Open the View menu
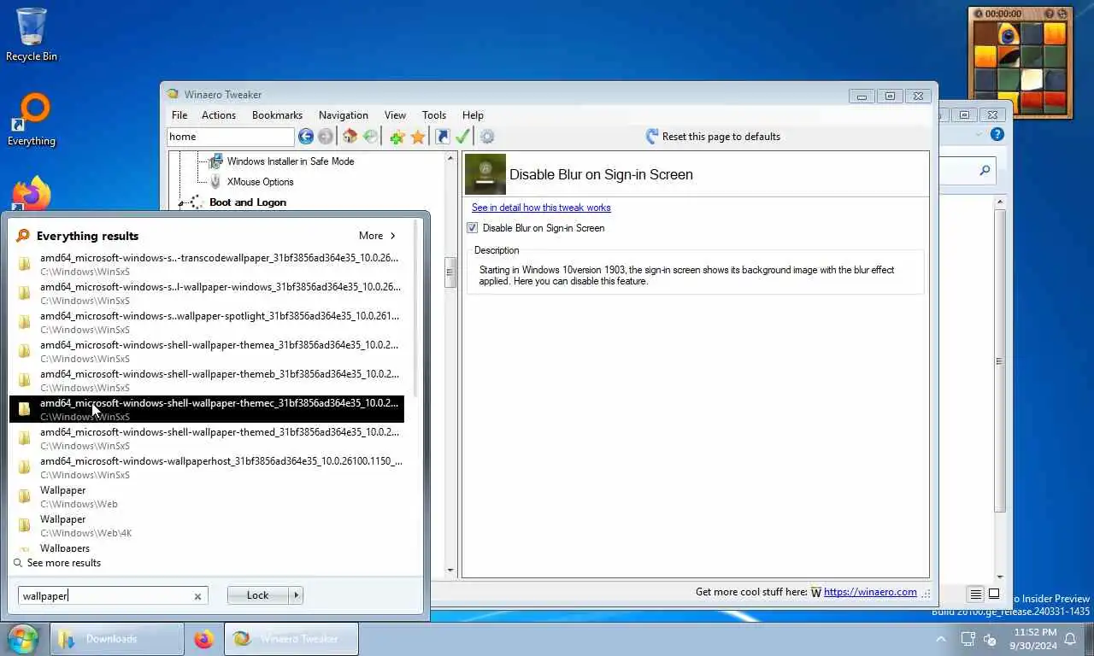Screen dimensions: 1094x656 pos(395,115)
